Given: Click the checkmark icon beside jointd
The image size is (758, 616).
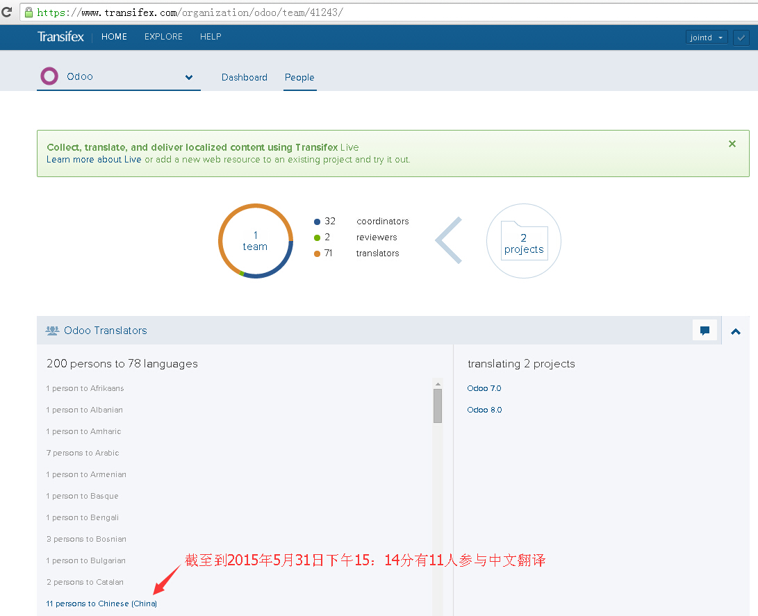Looking at the screenshot, I should click(x=741, y=38).
